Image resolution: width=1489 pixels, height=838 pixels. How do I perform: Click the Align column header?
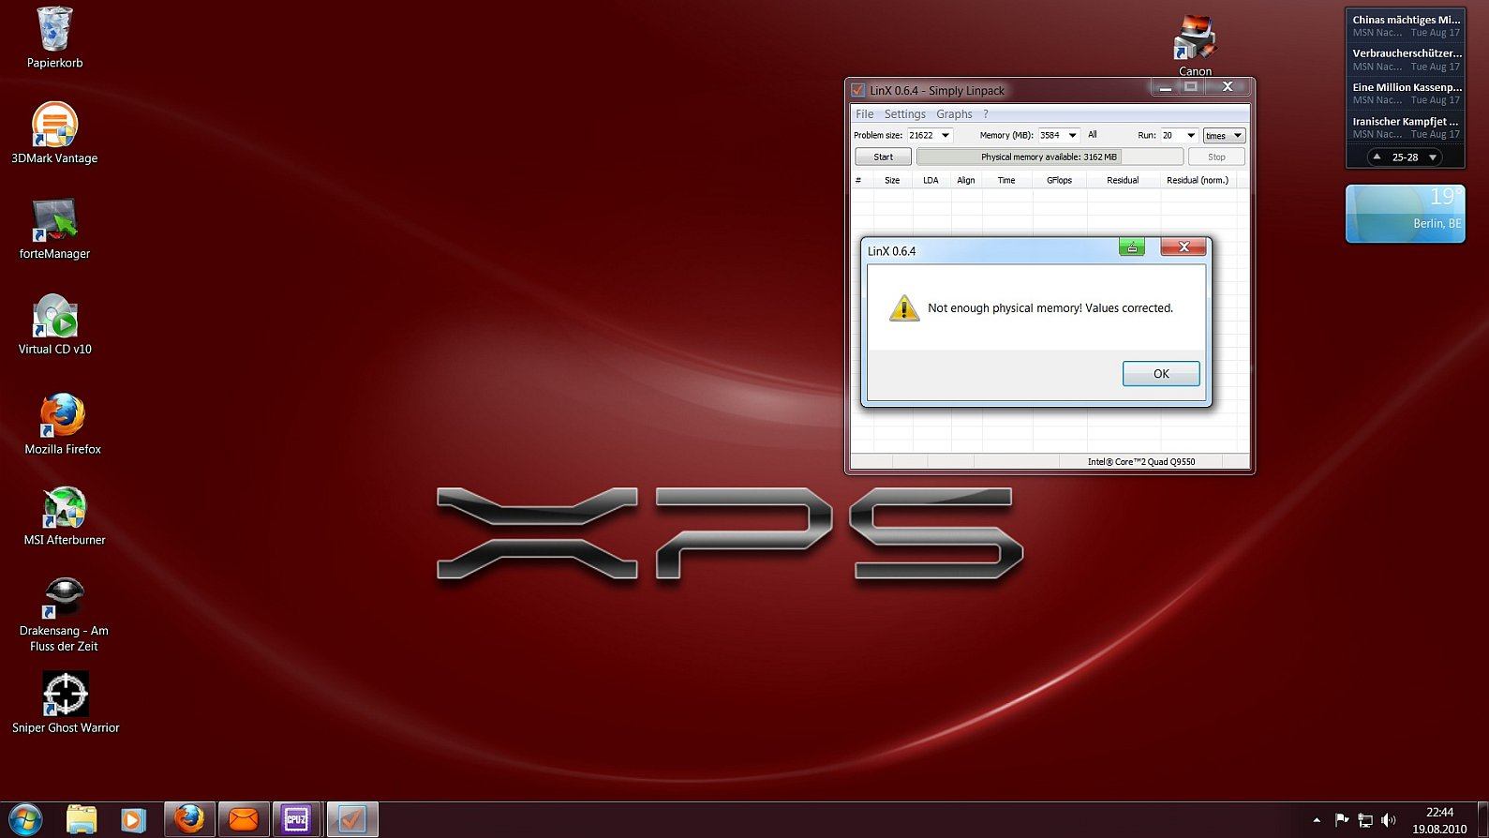pos(966,180)
